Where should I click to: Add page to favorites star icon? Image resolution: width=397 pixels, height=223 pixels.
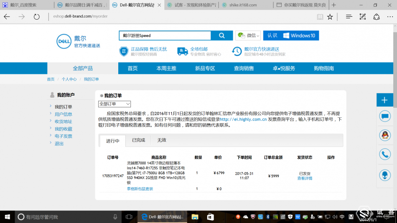pos(330,17)
